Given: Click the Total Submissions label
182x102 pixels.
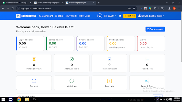Looking at the screenshot, I should (x=109, y=69).
